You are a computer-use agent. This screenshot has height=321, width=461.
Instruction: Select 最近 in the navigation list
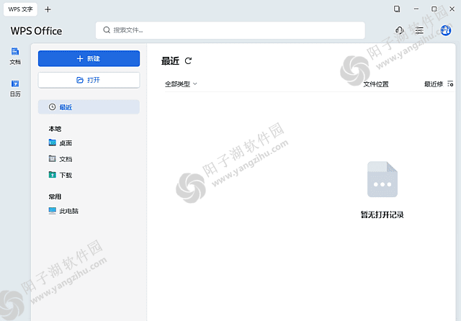(x=89, y=107)
